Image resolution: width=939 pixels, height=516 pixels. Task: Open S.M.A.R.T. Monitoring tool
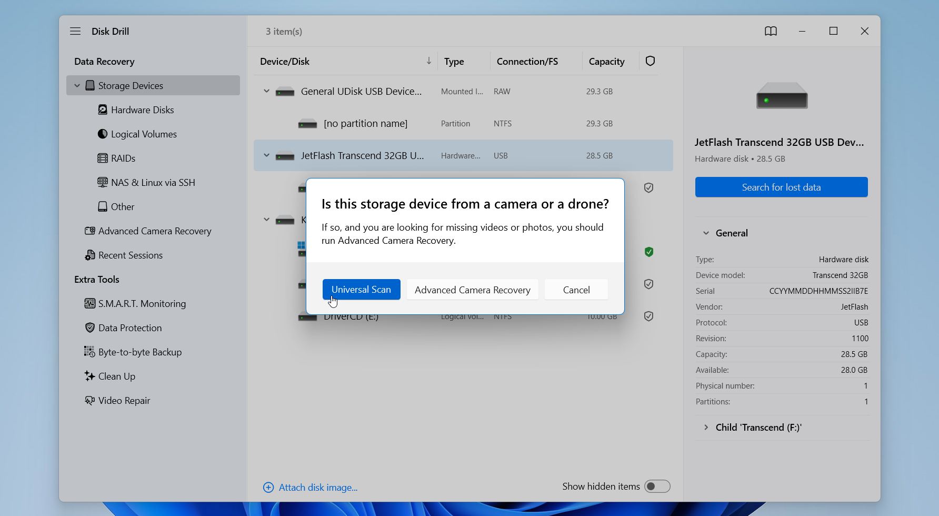[142, 303]
